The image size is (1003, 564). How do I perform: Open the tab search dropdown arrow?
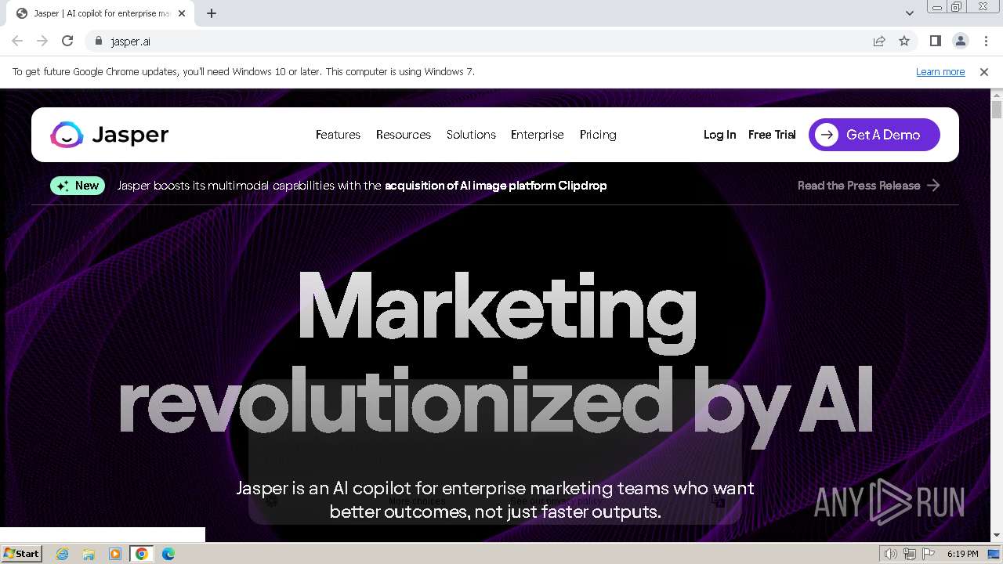pyautogui.click(x=909, y=13)
